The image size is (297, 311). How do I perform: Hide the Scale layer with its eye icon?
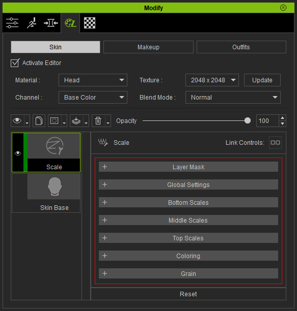[18, 153]
